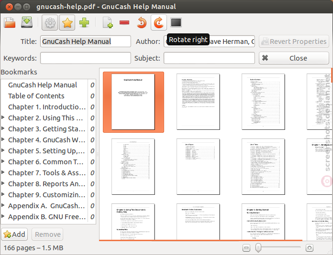Select the highlighted title page thumbnail
Screen dimensions: 333x255
click(x=133, y=102)
